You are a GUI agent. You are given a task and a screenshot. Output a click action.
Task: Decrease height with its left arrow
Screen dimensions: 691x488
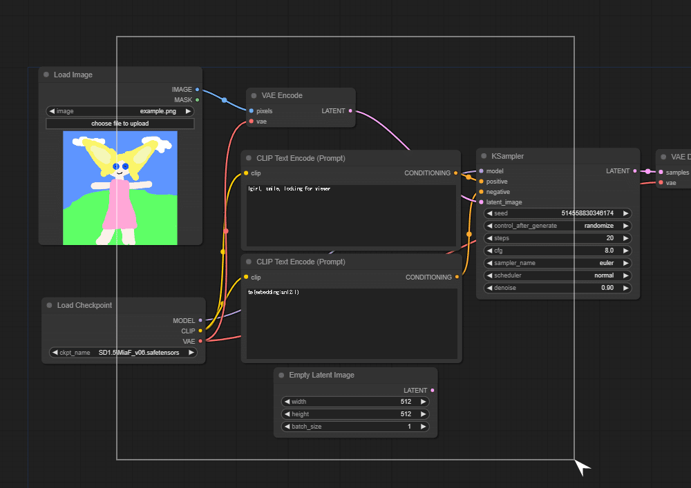pyautogui.click(x=287, y=414)
